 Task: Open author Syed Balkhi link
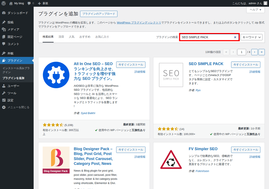pyautogui.click(x=88, y=113)
